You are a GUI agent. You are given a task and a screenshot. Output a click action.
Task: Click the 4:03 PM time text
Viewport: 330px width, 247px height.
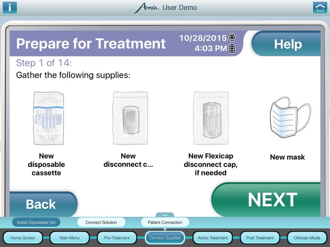tap(211, 48)
